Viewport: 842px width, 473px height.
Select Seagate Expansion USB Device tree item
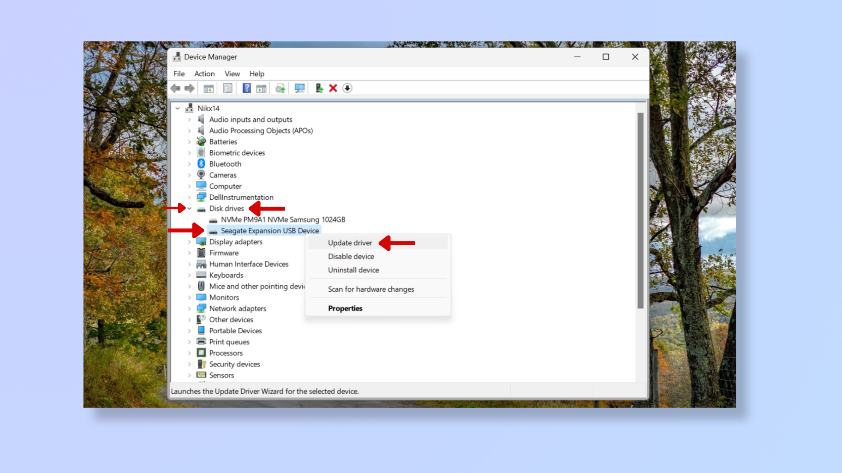click(x=270, y=230)
